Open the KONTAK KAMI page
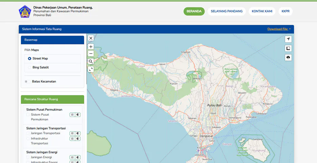The height and width of the screenshot is (163, 317). click(x=262, y=11)
